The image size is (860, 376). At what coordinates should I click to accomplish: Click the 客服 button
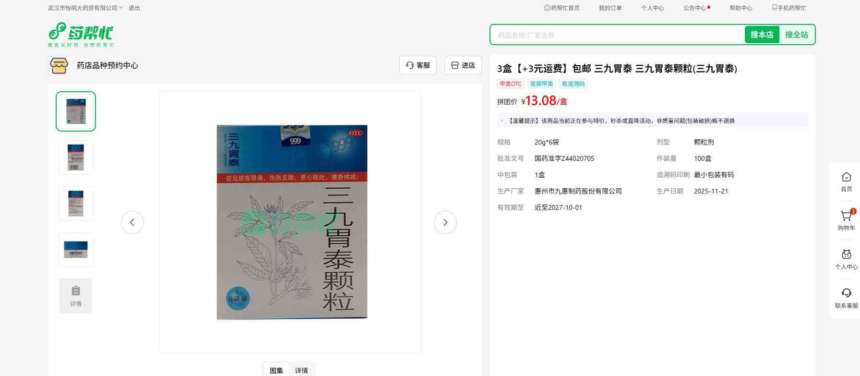pos(418,65)
